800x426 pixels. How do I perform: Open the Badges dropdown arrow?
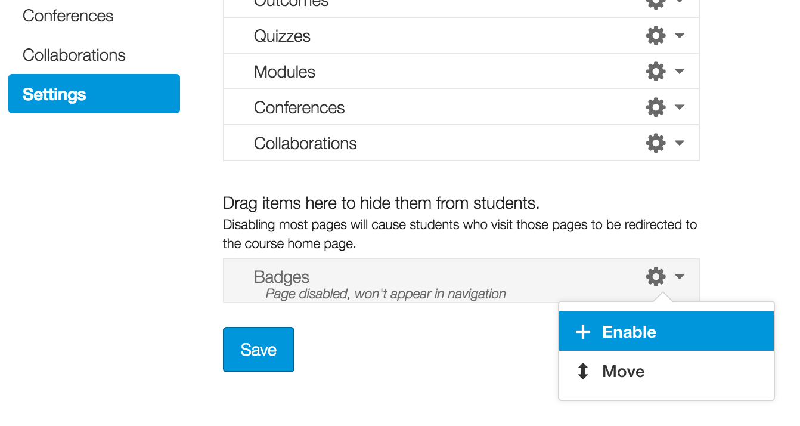pyautogui.click(x=680, y=277)
